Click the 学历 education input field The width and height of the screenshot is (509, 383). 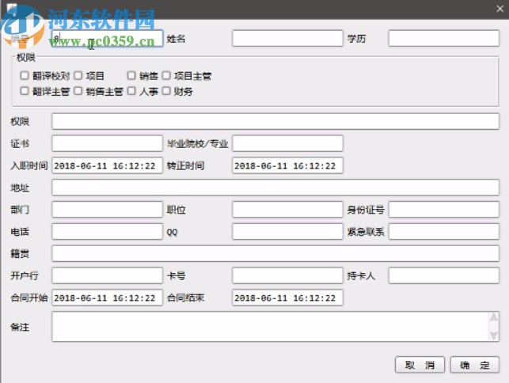coord(444,38)
